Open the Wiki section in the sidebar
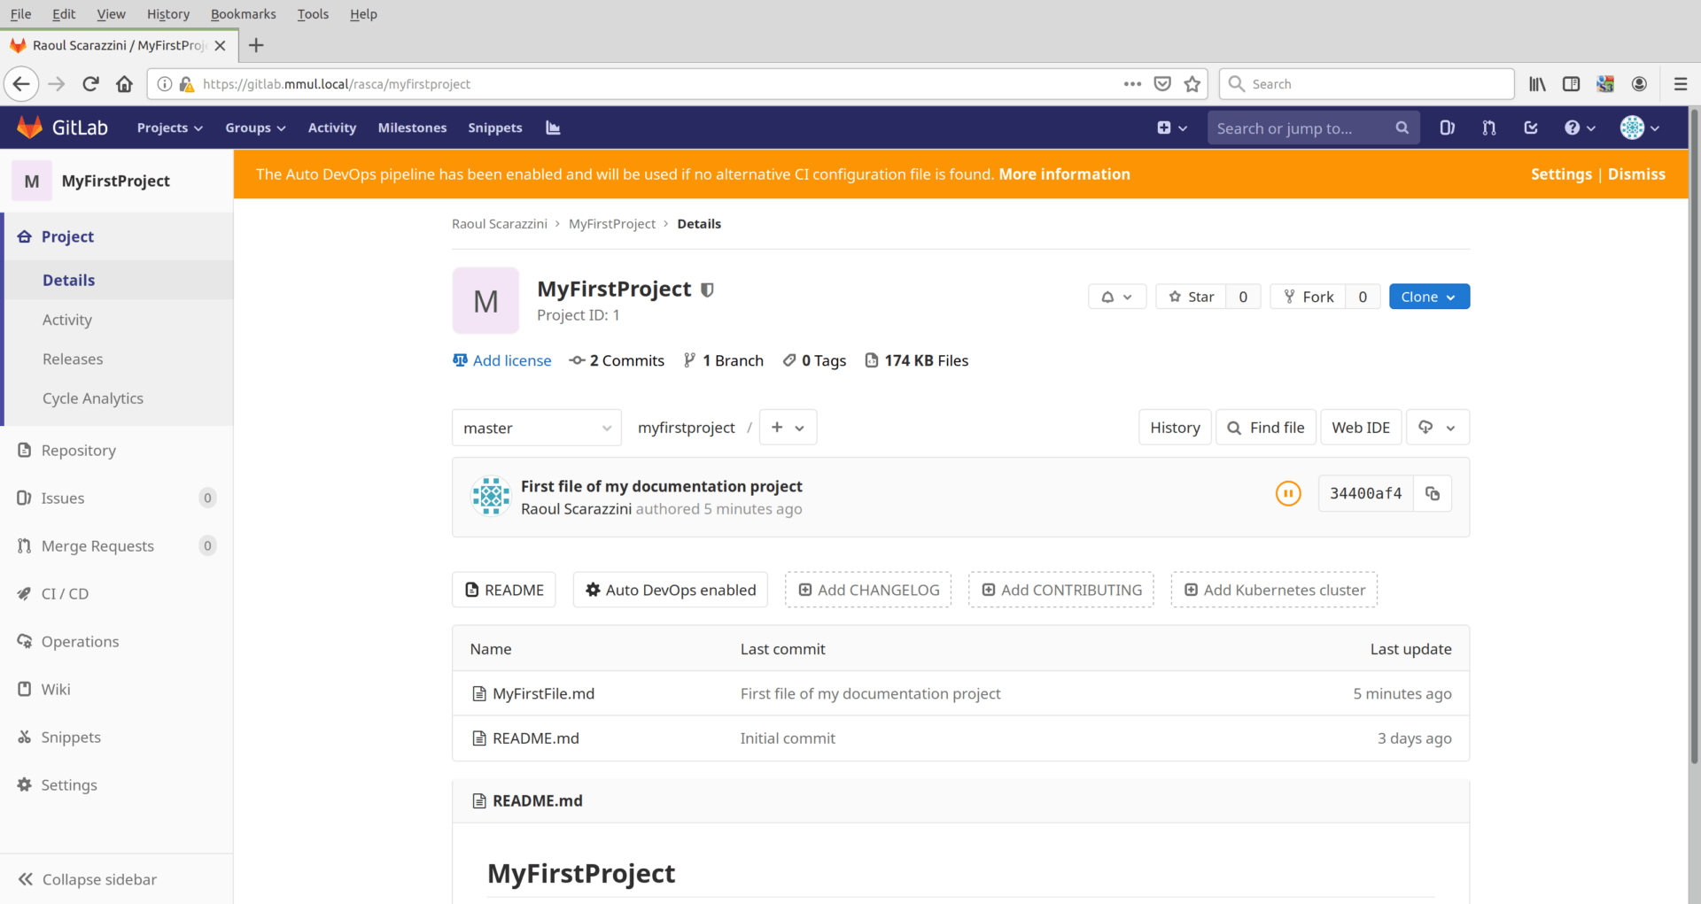 (x=56, y=689)
